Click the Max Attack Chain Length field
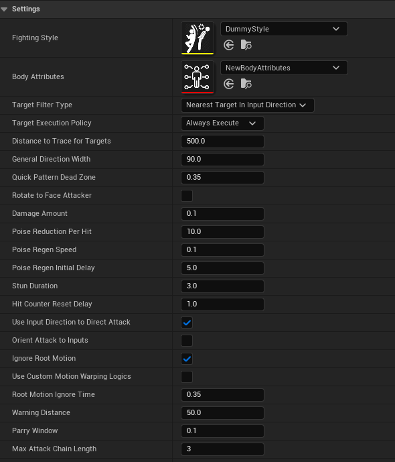395x462 pixels. point(222,449)
